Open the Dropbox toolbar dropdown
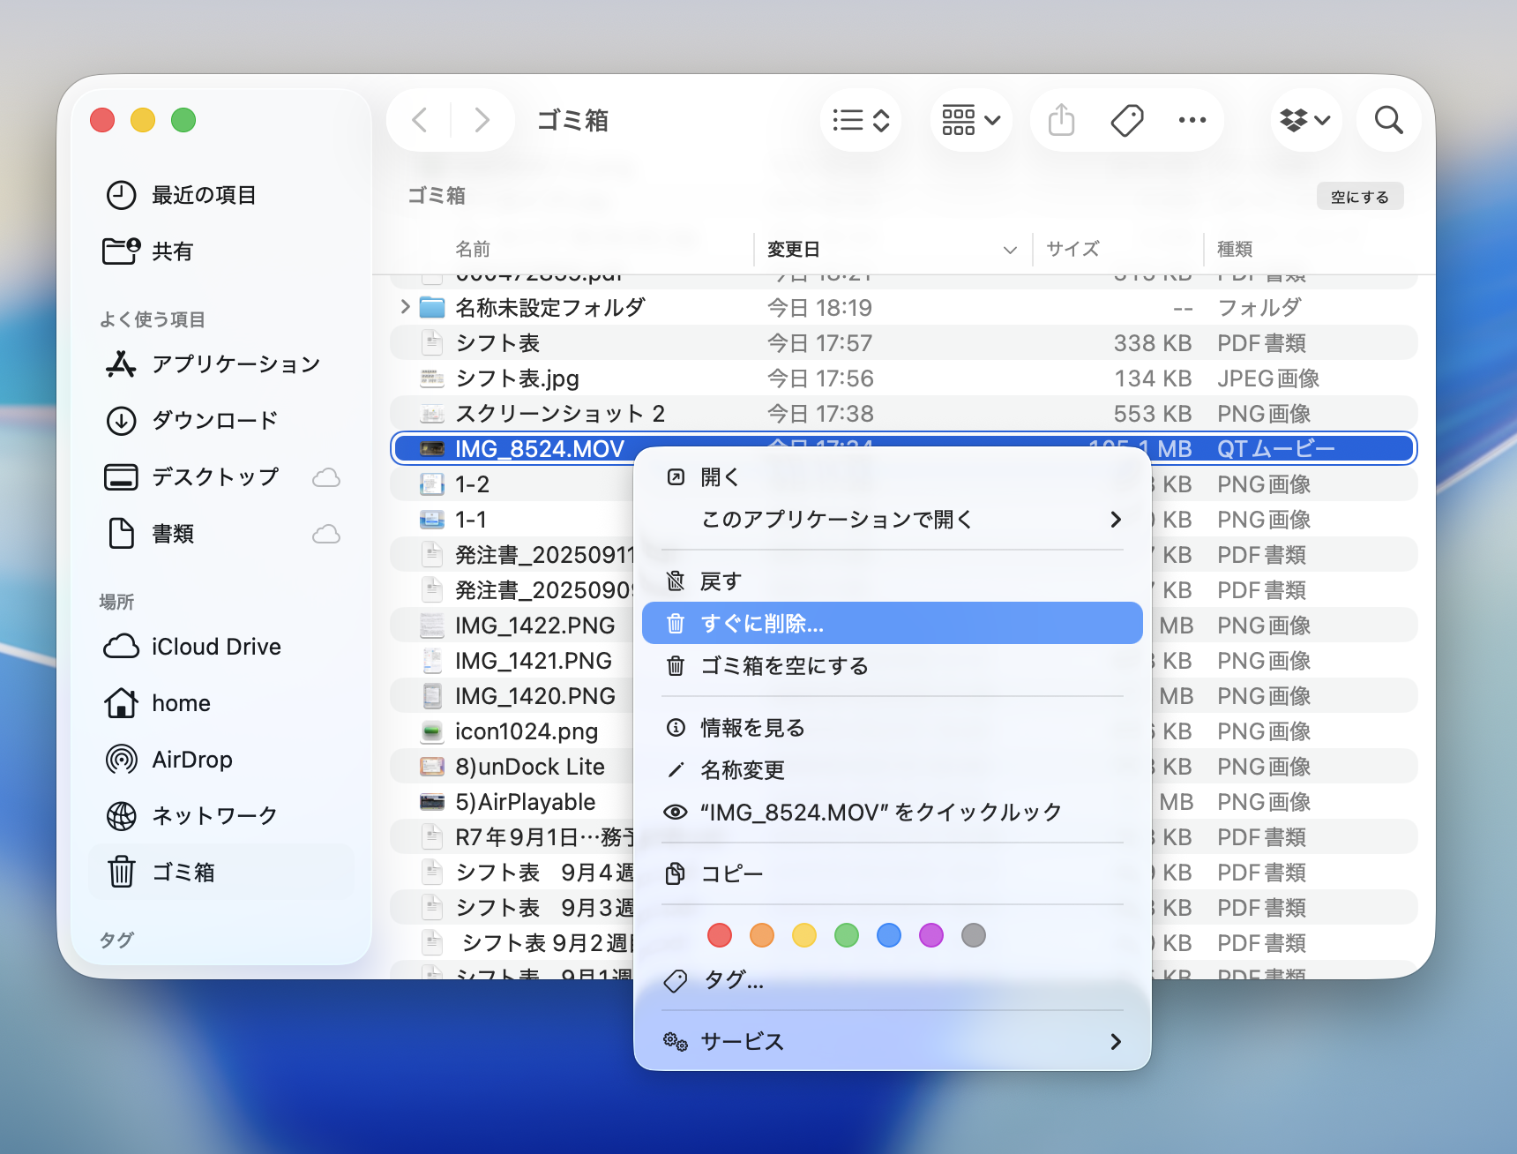The image size is (1517, 1154). tap(1305, 120)
